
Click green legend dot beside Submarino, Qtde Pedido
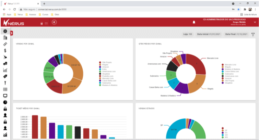point(223,74)
